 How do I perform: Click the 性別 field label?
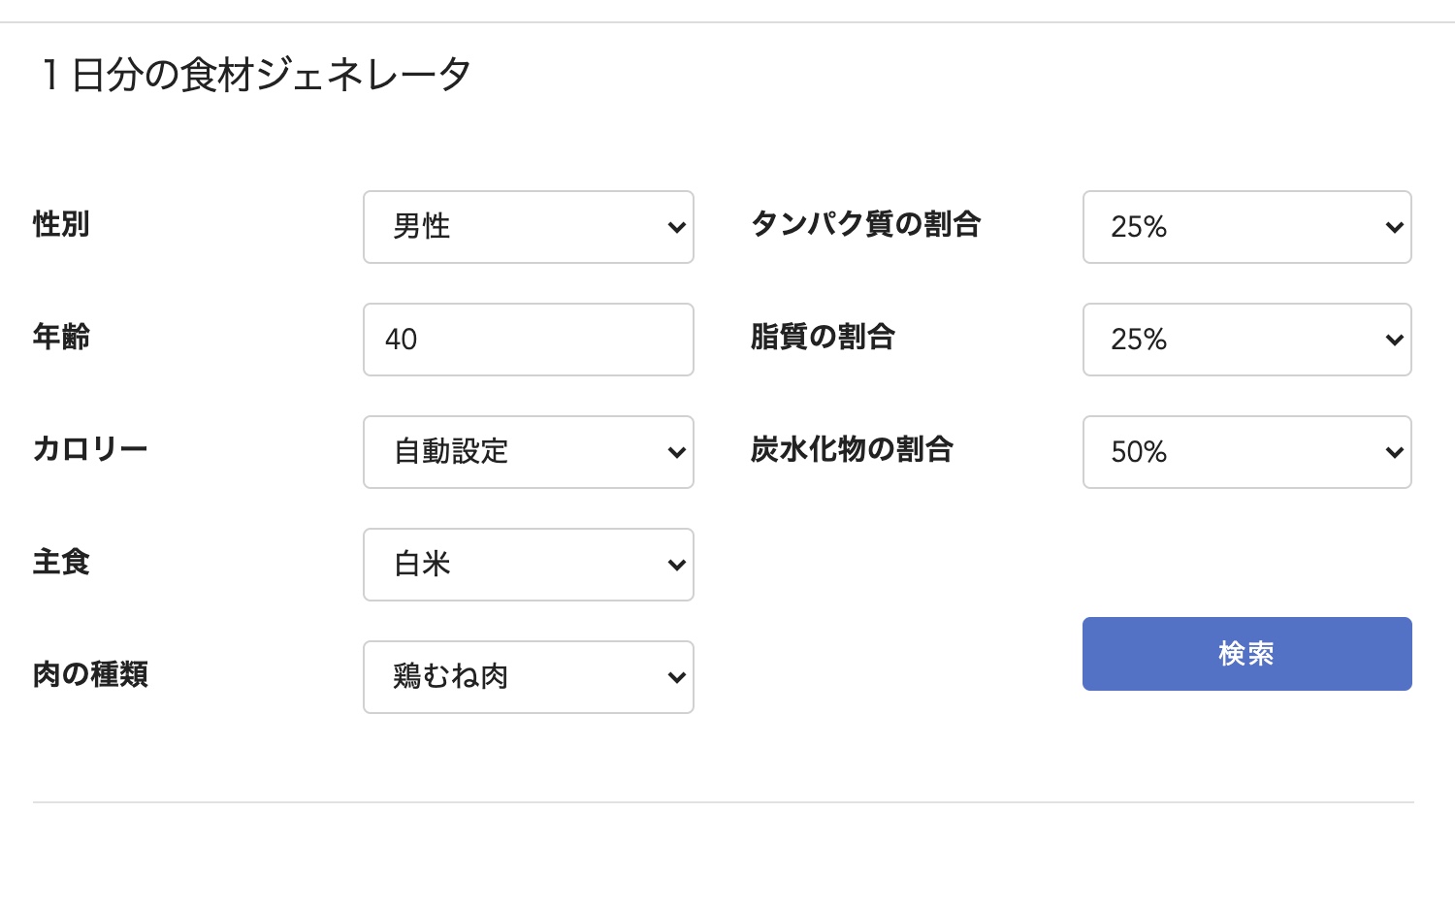pos(60,226)
